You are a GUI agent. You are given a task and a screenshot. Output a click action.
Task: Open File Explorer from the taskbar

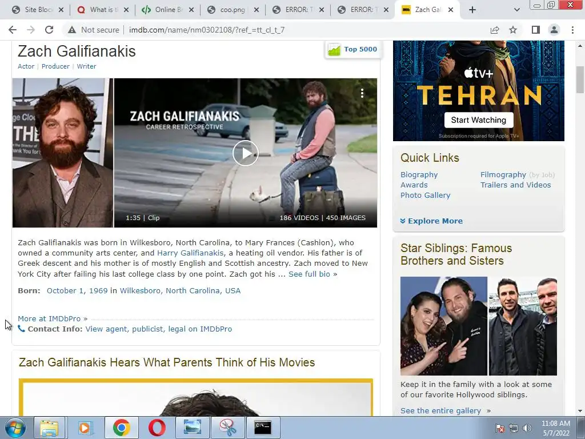pyautogui.click(x=49, y=428)
